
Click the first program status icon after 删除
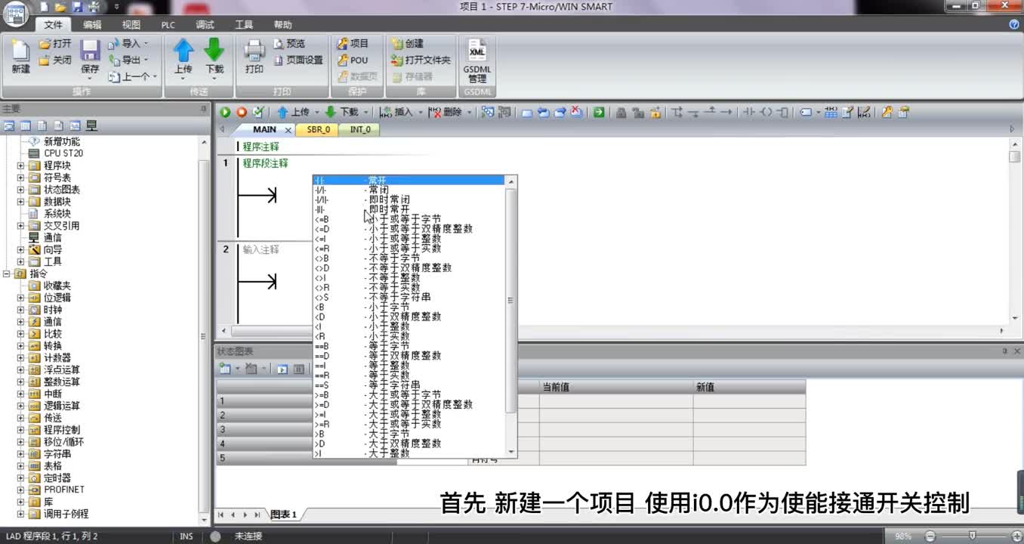(x=488, y=112)
